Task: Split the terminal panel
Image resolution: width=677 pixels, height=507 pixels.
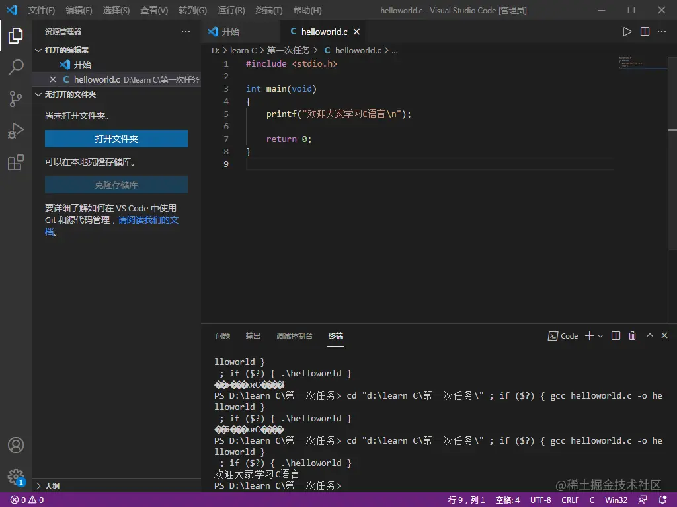Action: [x=616, y=336]
